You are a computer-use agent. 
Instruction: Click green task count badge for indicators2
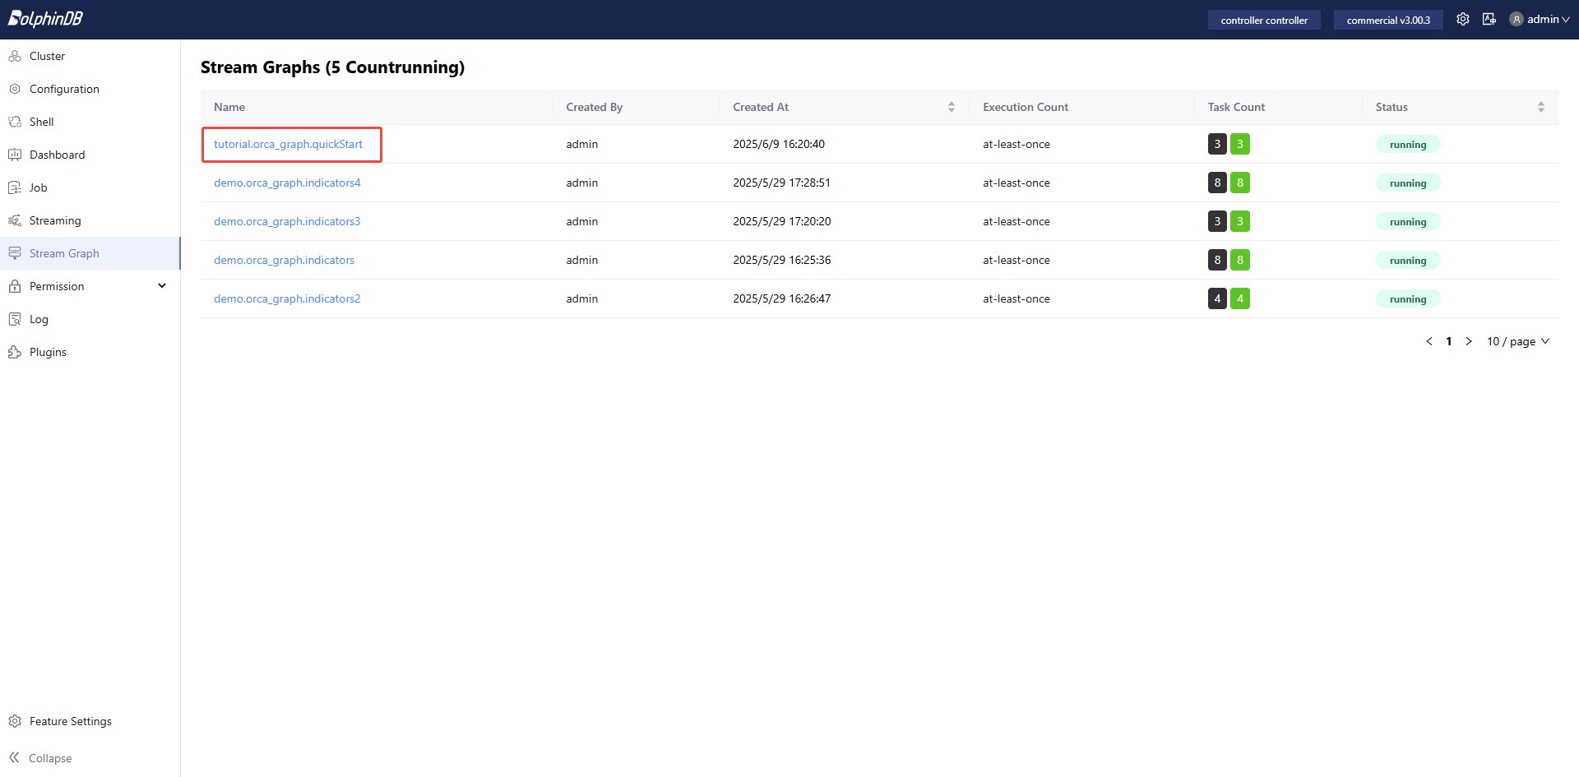point(1239,298)
